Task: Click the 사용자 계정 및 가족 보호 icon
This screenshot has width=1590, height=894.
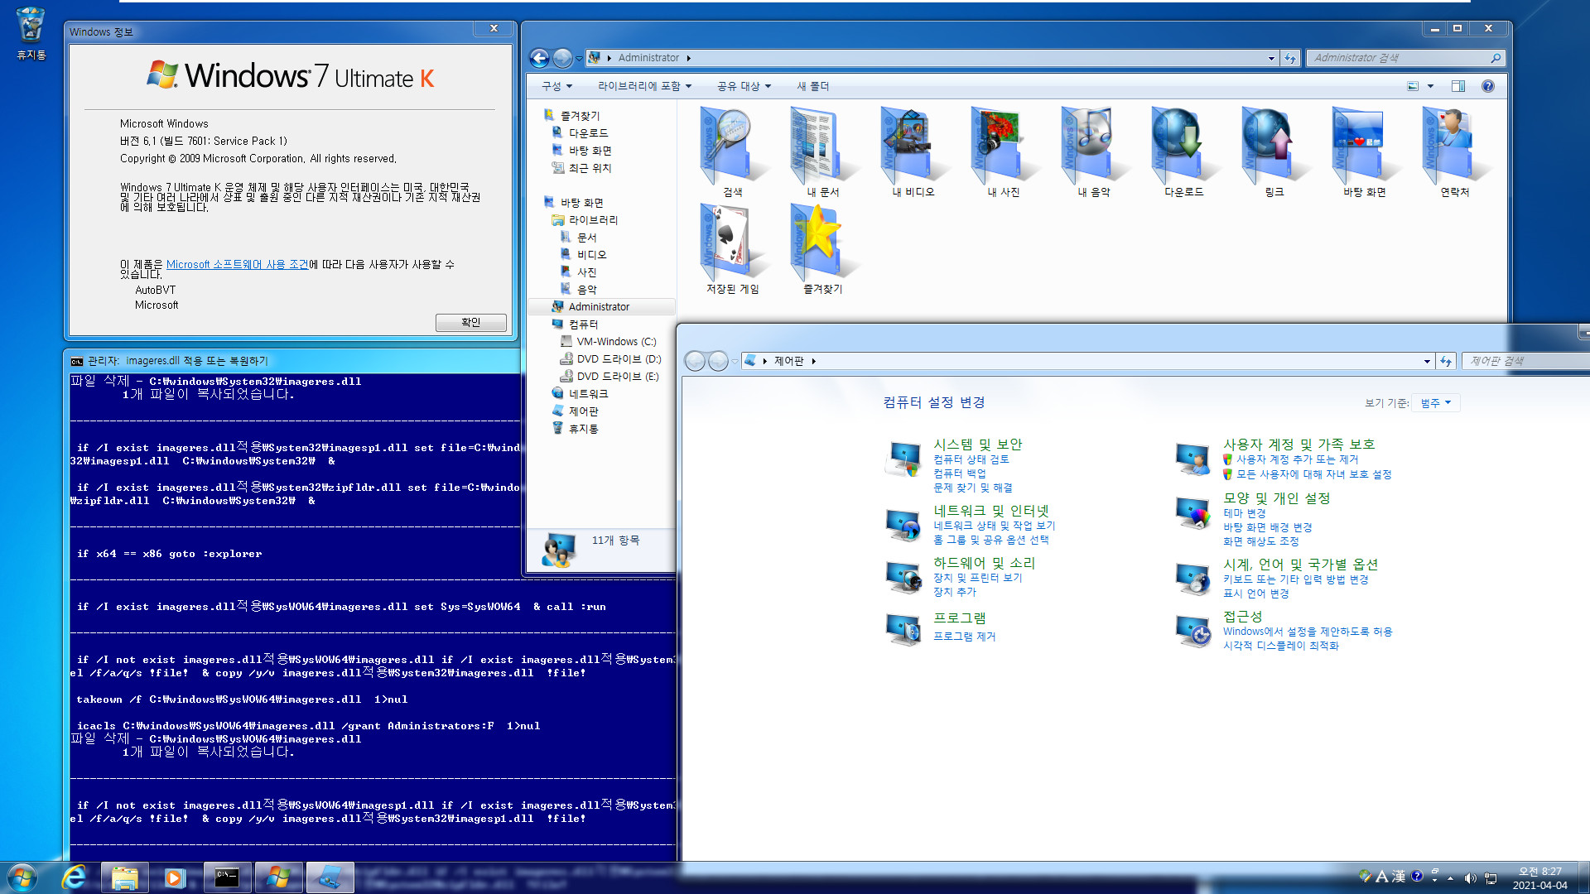Action: [1193, 458]
